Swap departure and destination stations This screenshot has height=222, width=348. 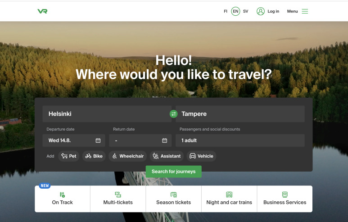tap(174, 114)
